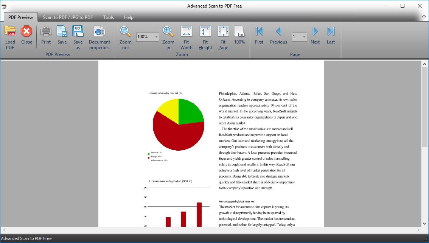Open Document properties
Viewport: 429px width, 243px height.
99,31
